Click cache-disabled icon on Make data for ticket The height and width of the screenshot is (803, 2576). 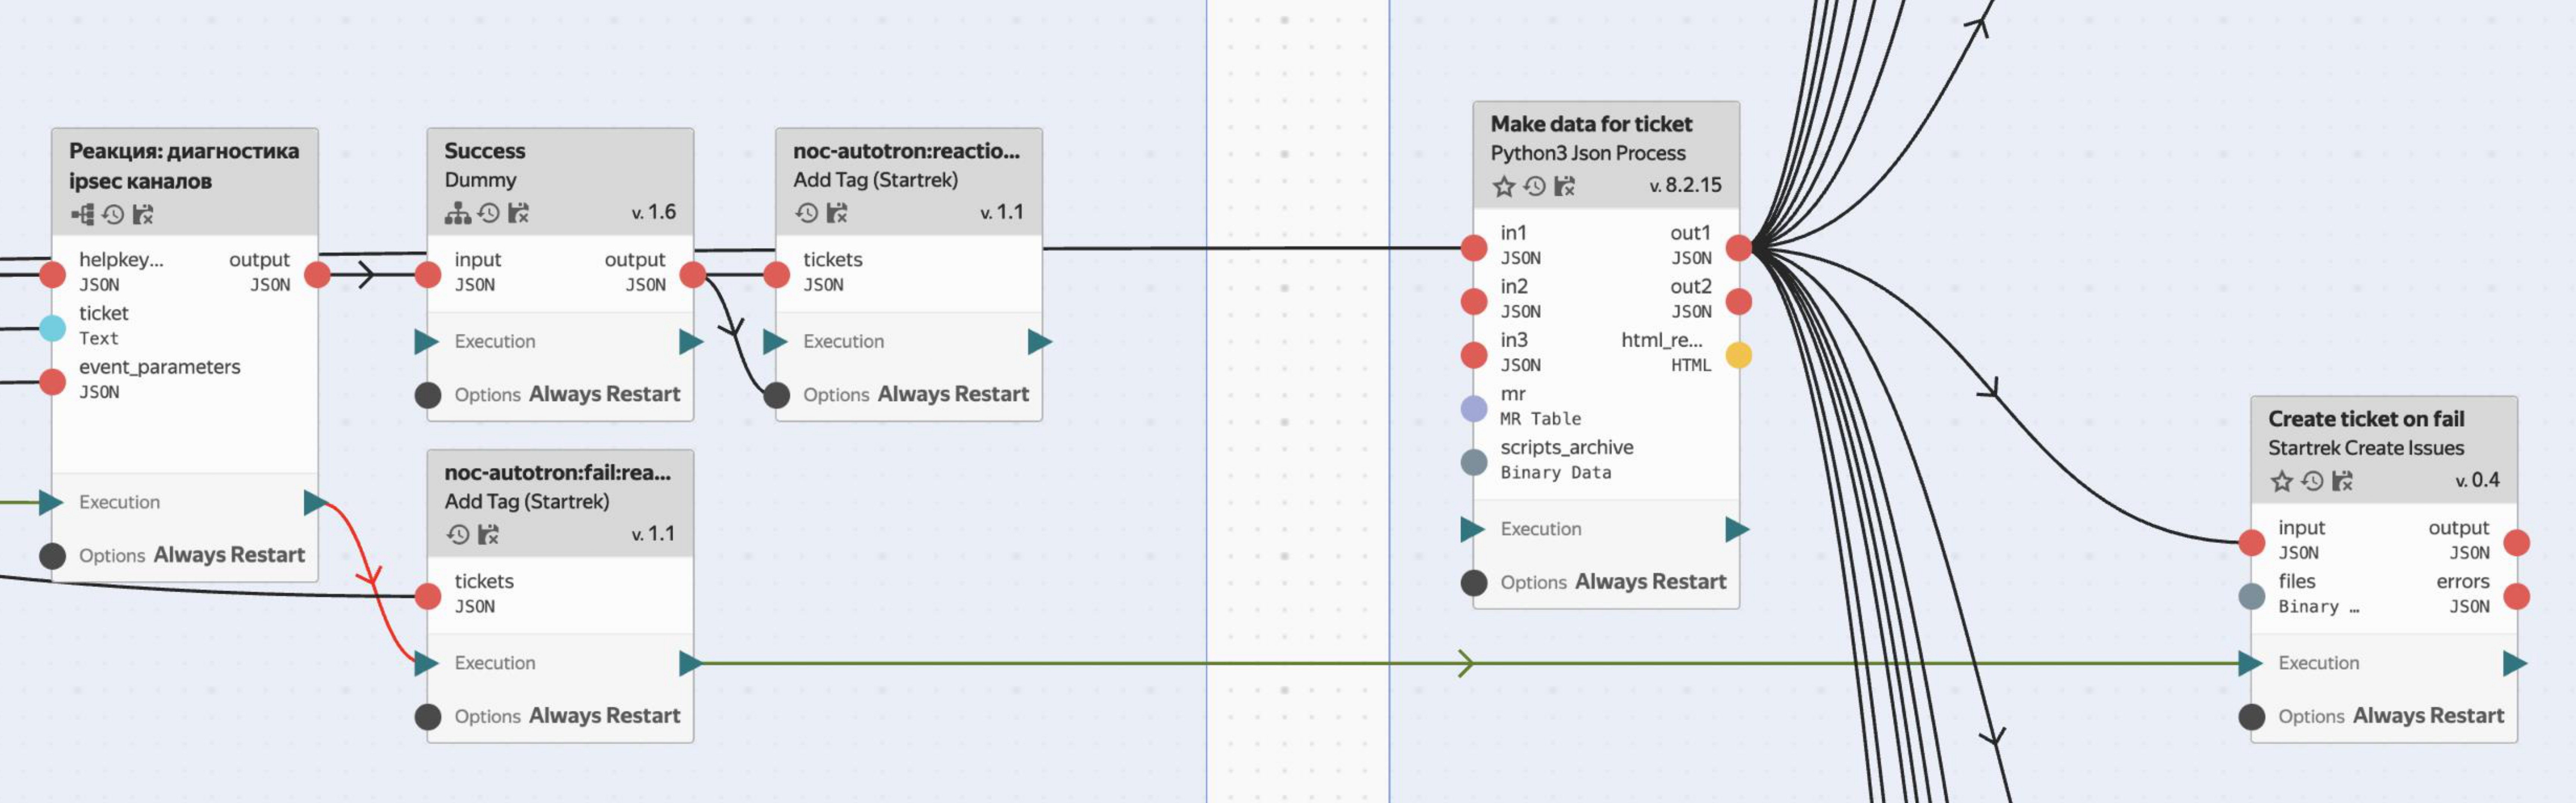point(1565,186)
